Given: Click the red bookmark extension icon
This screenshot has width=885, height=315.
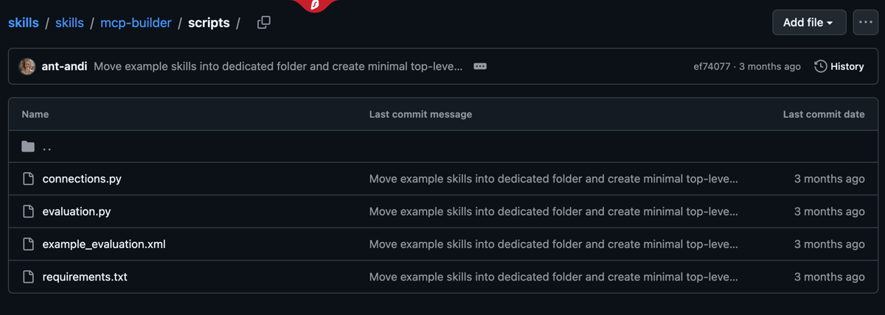Looking at the screenshot, I should (x=316, y=5).
